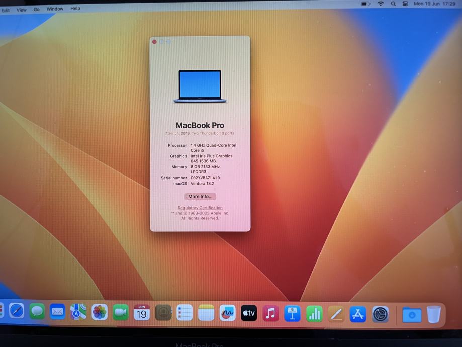Image resolution: width=462 pixels, height=347 pixels.
Task: Open FaceTime in the Dock
Action: click(x=121, y=312)
